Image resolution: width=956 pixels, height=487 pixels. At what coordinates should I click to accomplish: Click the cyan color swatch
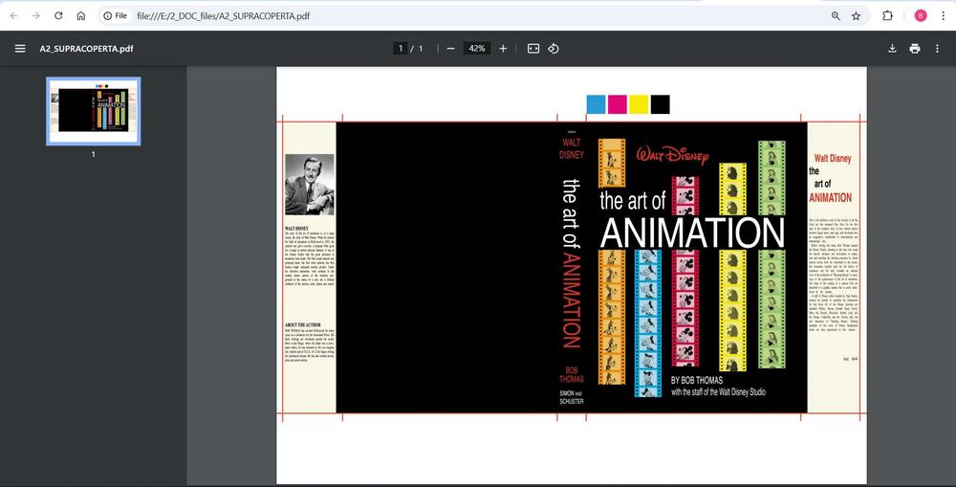596,104
